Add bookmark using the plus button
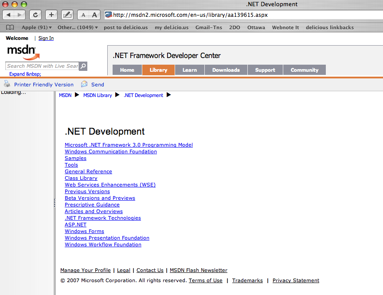Screen dimensions: 383x295 [51, 15]
